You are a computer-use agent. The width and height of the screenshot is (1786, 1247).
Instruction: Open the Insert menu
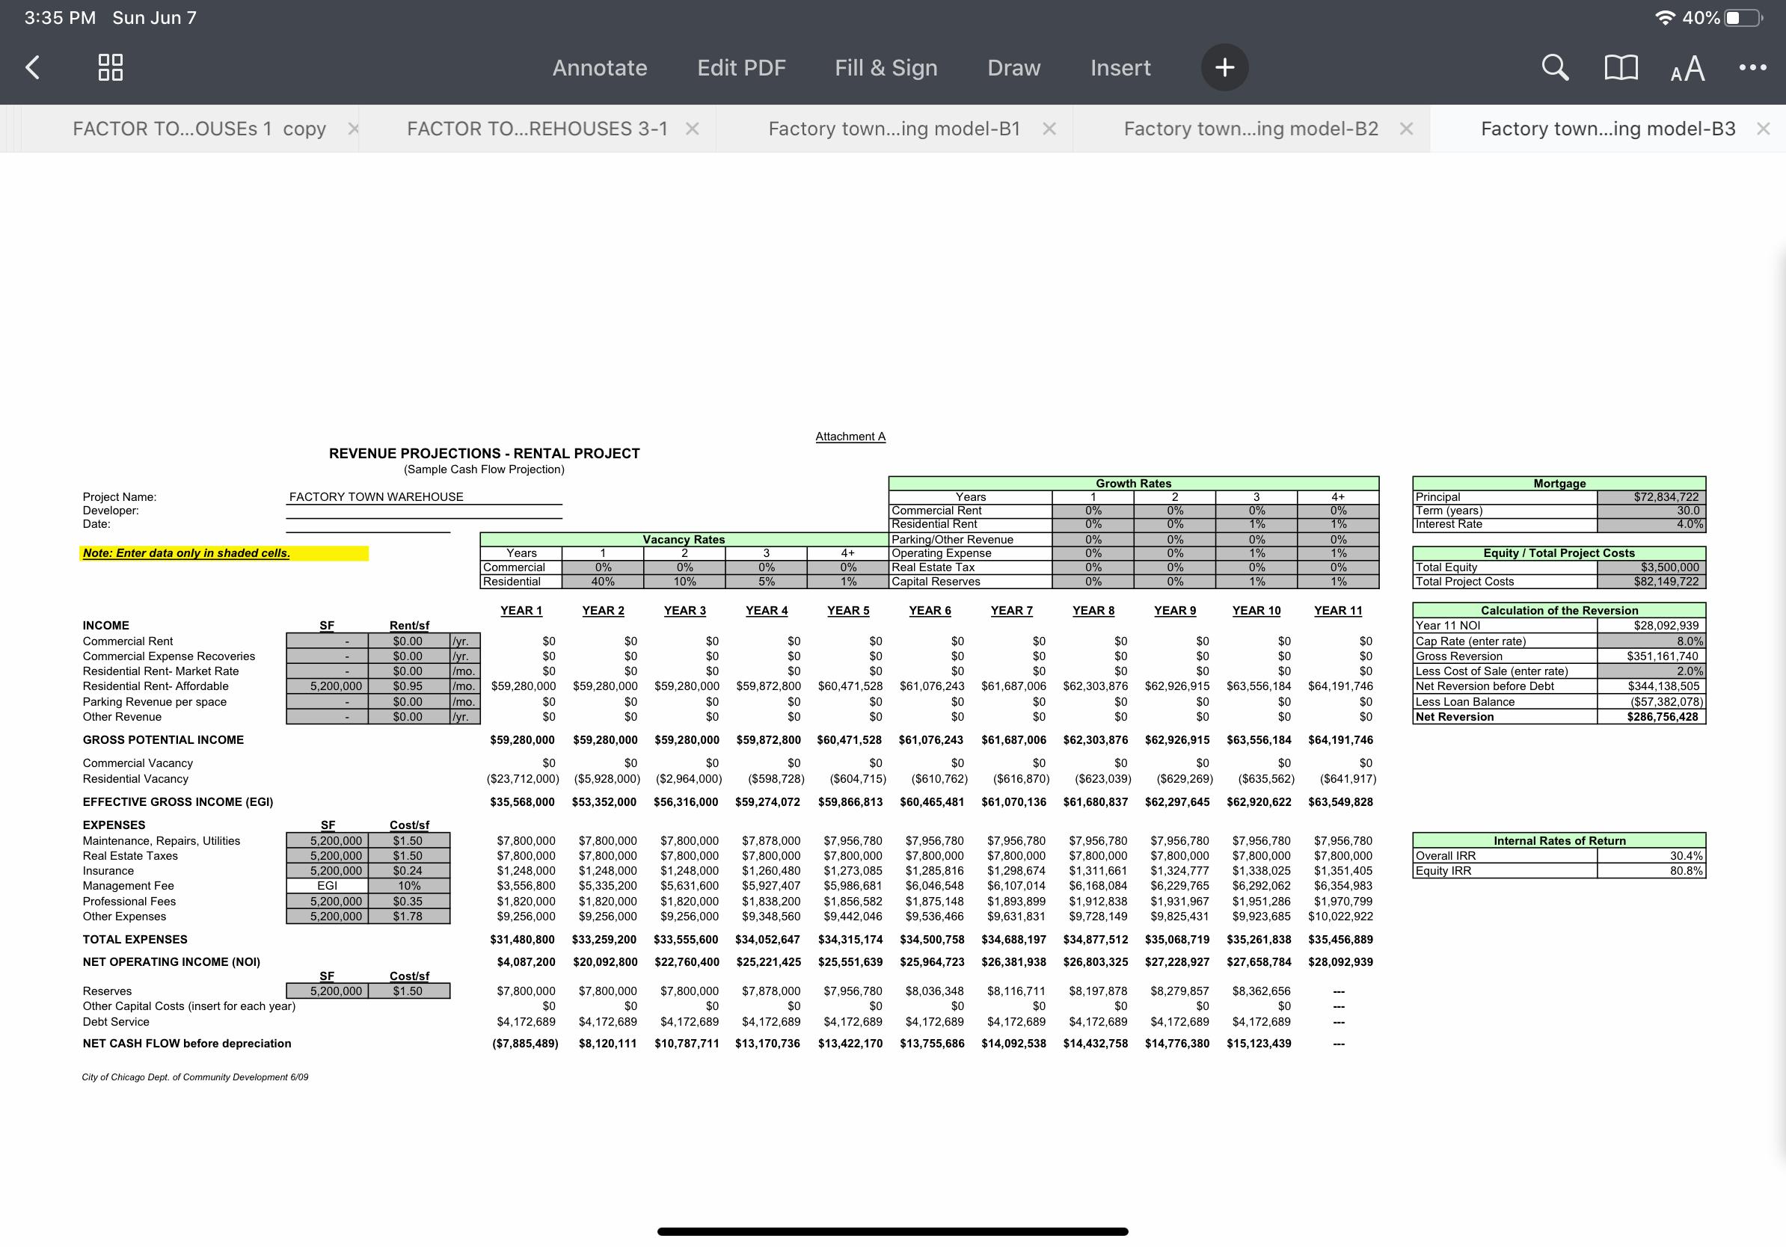pyautogui.click(x=1120, y=67)
